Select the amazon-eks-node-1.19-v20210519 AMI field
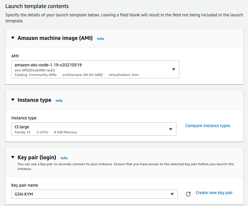 click(x=48, y=65)
